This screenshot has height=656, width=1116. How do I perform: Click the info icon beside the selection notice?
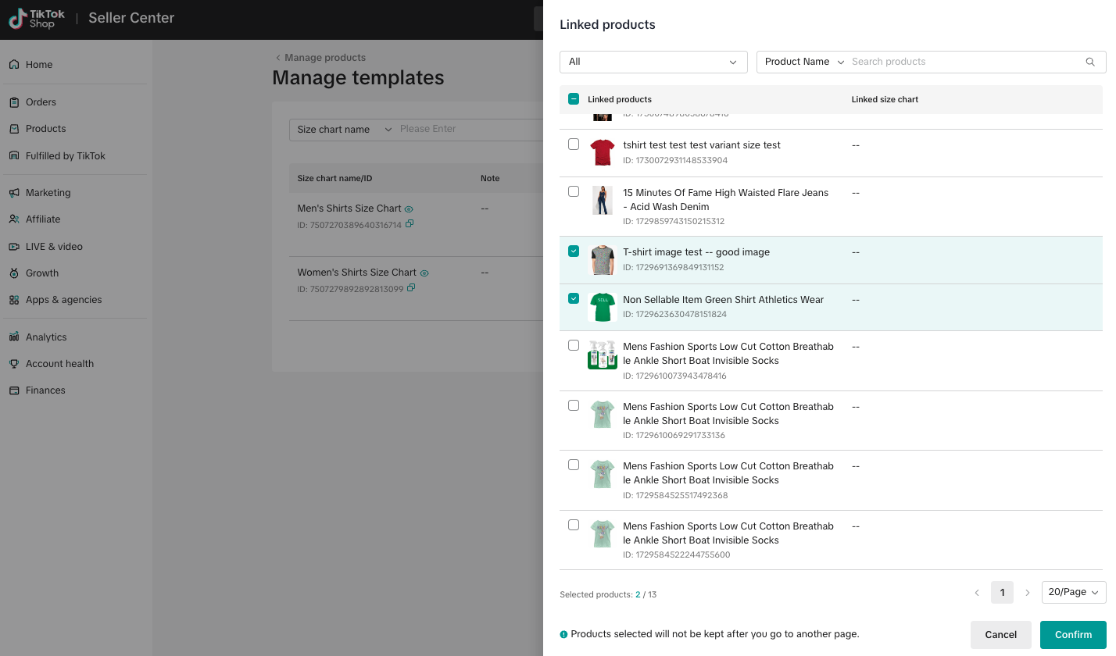click(x=563, y=635)
